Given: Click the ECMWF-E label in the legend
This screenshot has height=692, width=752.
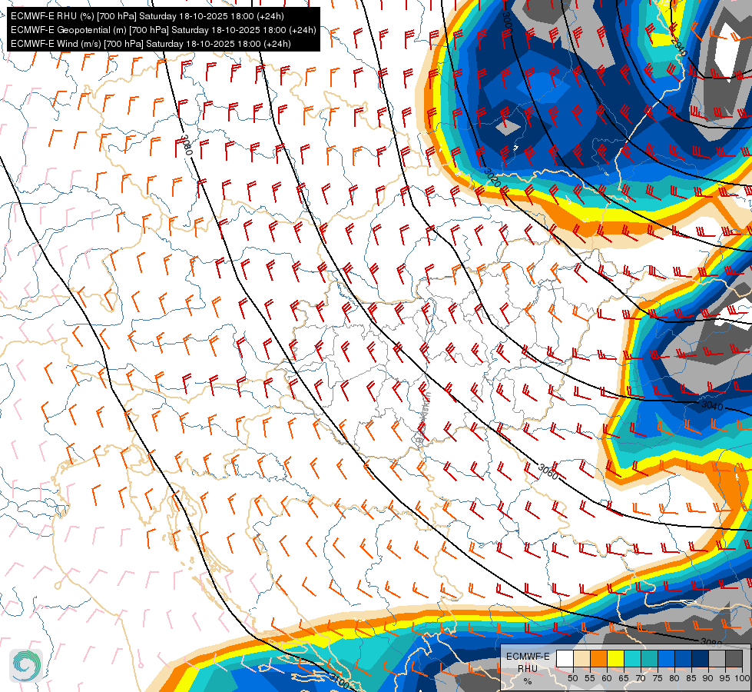Looking at the screenshot, I should click(528, 657).
